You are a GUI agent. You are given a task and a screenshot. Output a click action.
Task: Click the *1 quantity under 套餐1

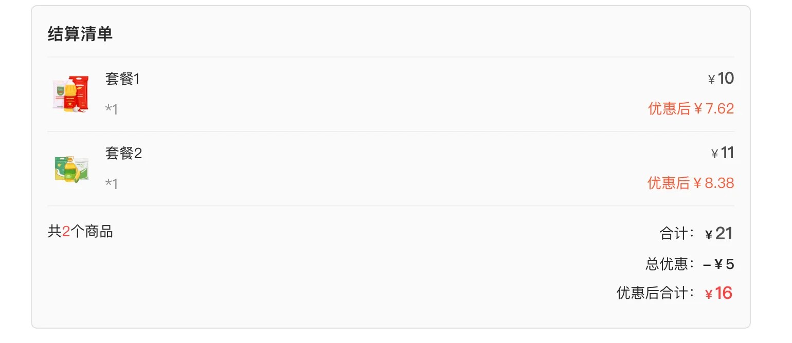[112, 109]
